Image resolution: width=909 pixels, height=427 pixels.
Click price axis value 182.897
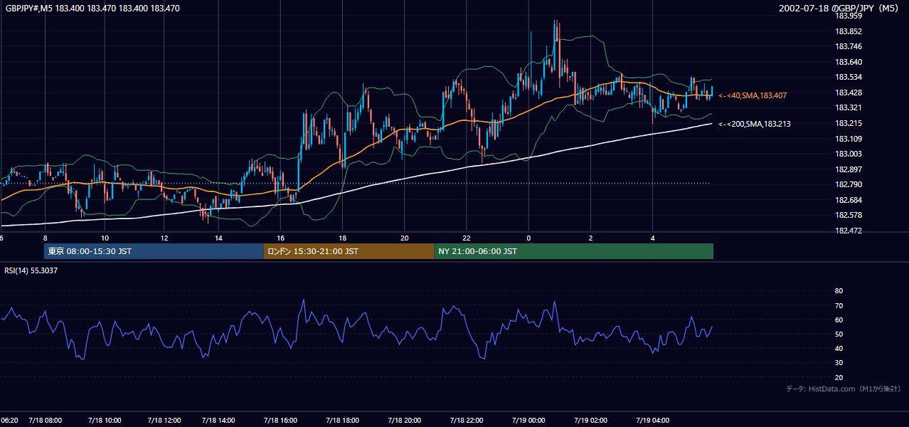coord(848,169)
